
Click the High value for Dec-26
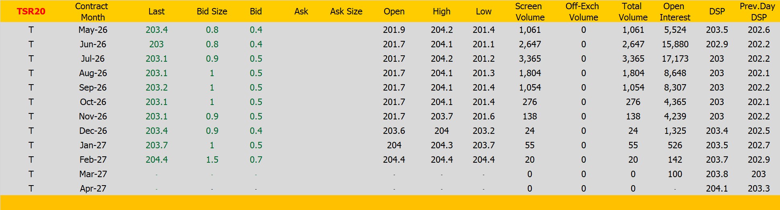442,131
